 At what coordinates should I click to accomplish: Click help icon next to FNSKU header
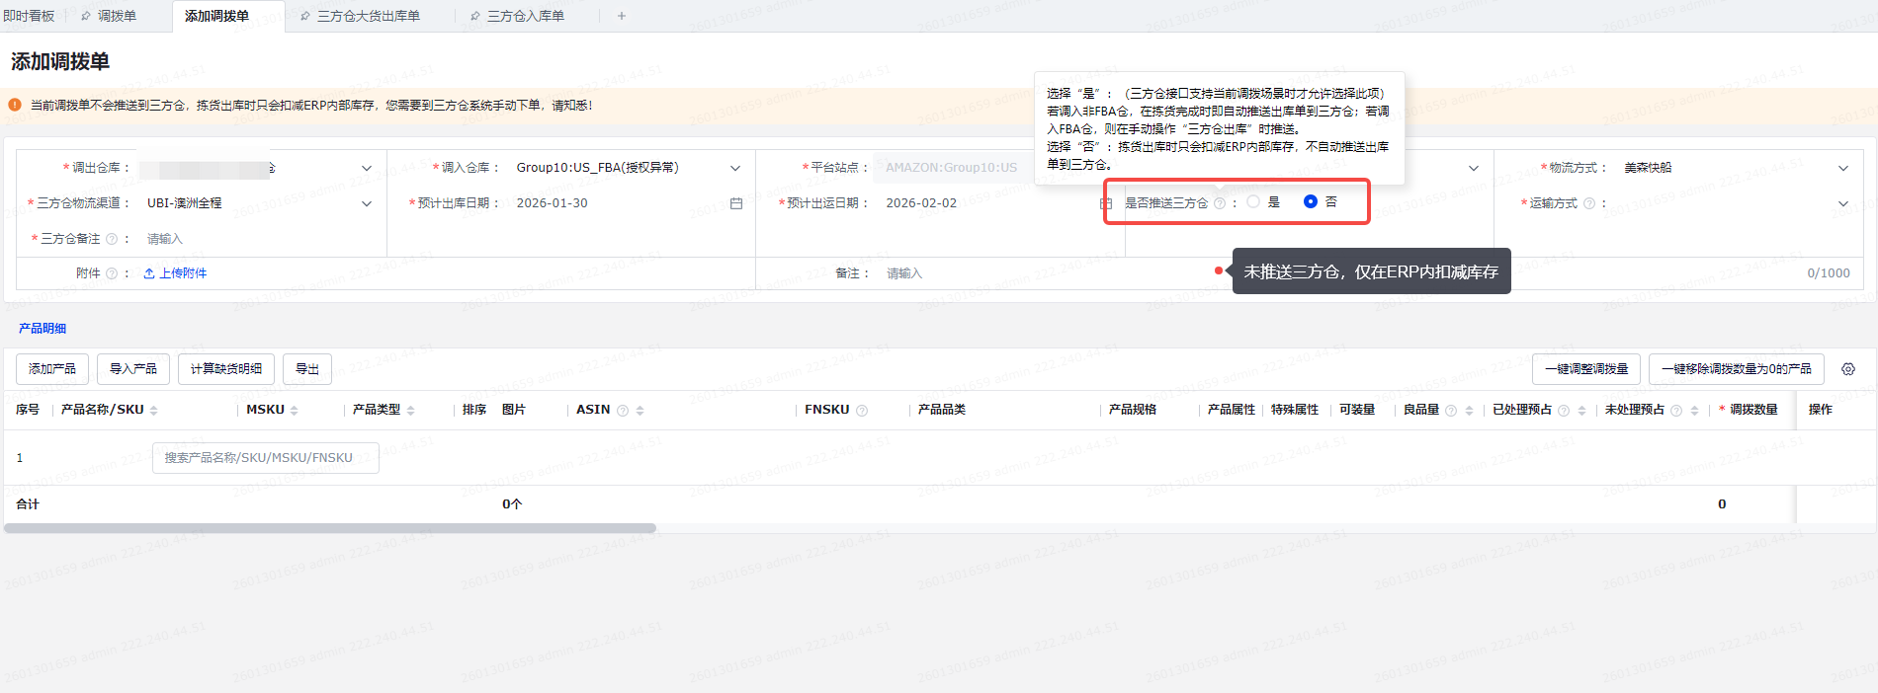tap(862, 411)
